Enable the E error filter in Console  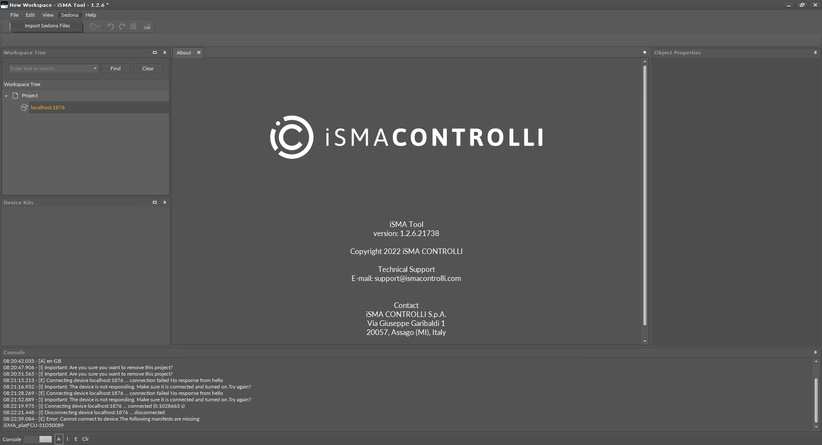tap(76, 439)
